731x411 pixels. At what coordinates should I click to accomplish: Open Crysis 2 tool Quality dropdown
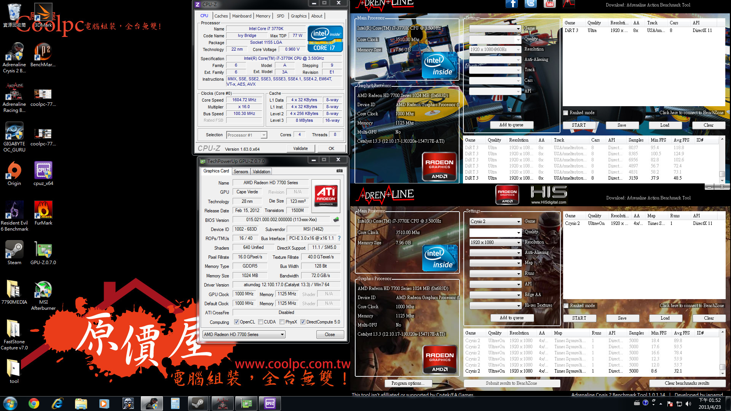coord(495,232)
